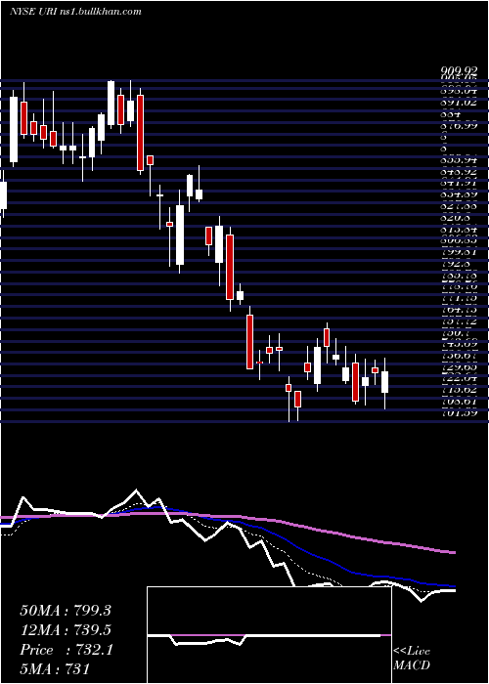489x684 pixels.
Task: Click the 708.61 price axis label
Action: tap(459, 401)
